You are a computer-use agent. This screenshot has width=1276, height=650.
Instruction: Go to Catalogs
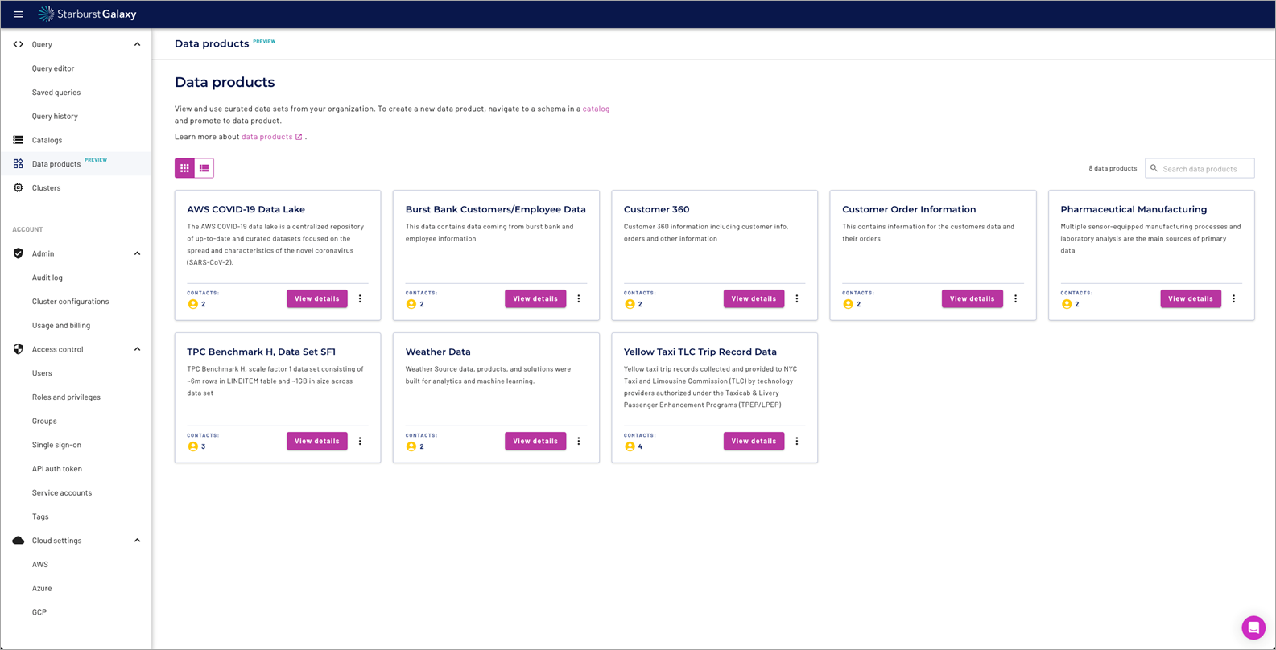(x=47, y=140)
